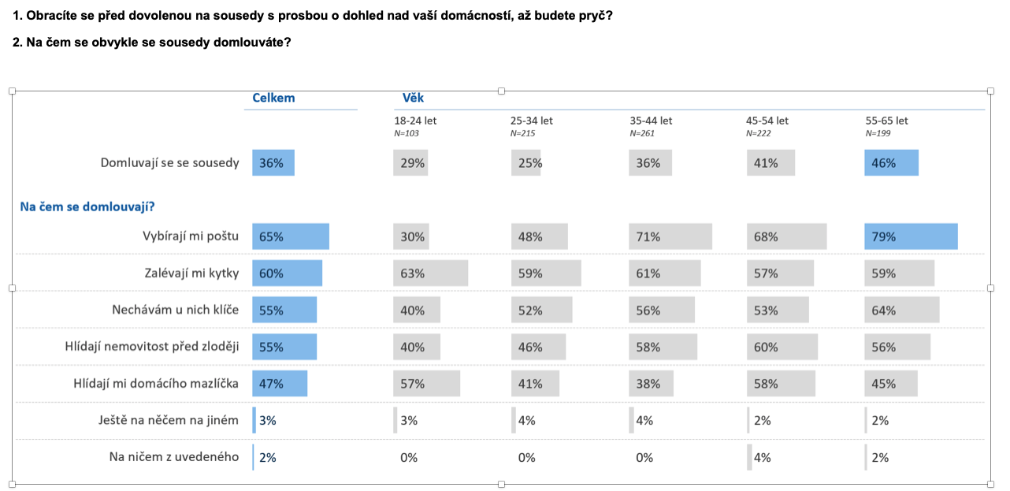Image resolution: width=1010 pixels, height=491 pixels.
Task: Click the left-middle resize handle of the chart
Action: tap(12, 288)
